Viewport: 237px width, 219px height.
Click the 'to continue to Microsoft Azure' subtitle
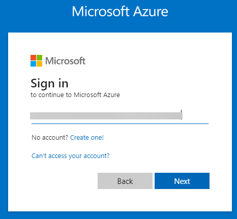click(x=75, y=95)
